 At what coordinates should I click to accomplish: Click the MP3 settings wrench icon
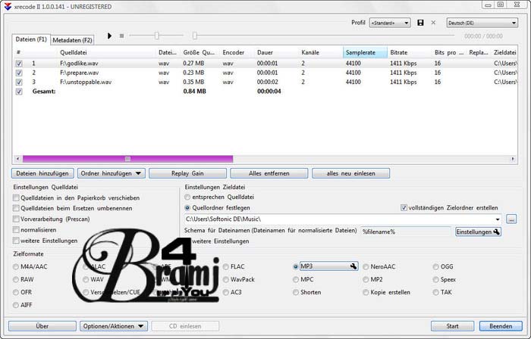[353, 266]
